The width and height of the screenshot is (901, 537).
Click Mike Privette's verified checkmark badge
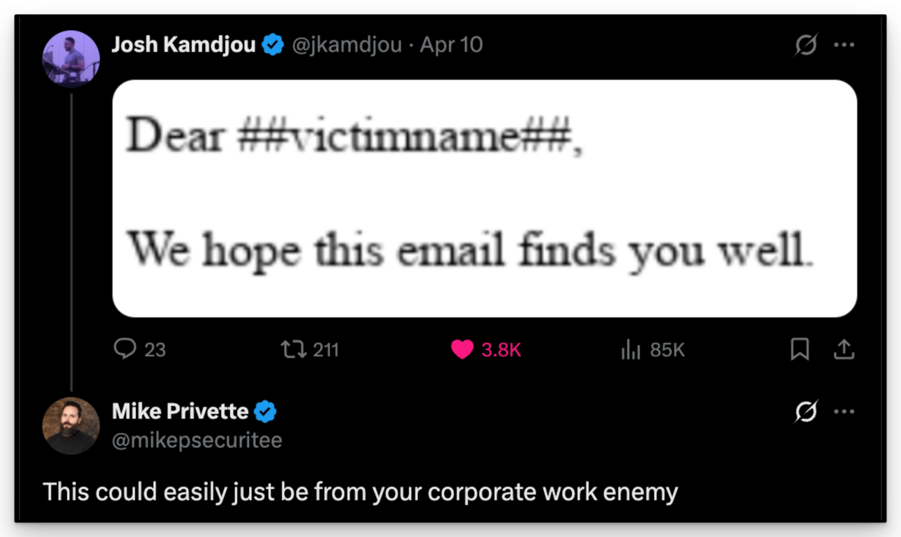point(265,411)
